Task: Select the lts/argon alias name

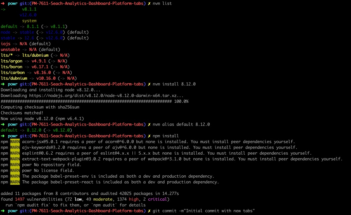Action: pyautogui.click(x=12, y=61)
